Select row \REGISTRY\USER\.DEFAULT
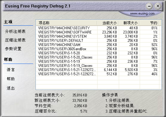 pos(99,41)
